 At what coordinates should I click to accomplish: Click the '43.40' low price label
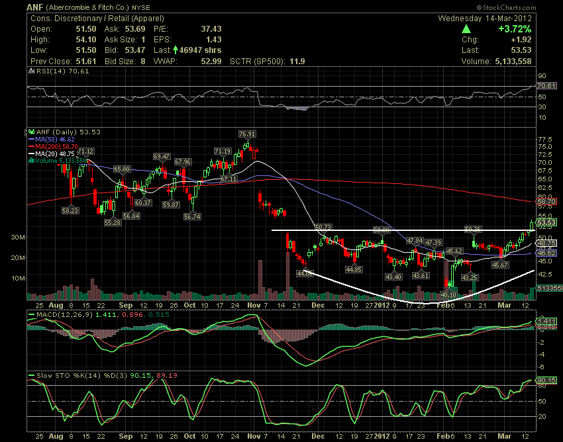pos(393,277)
